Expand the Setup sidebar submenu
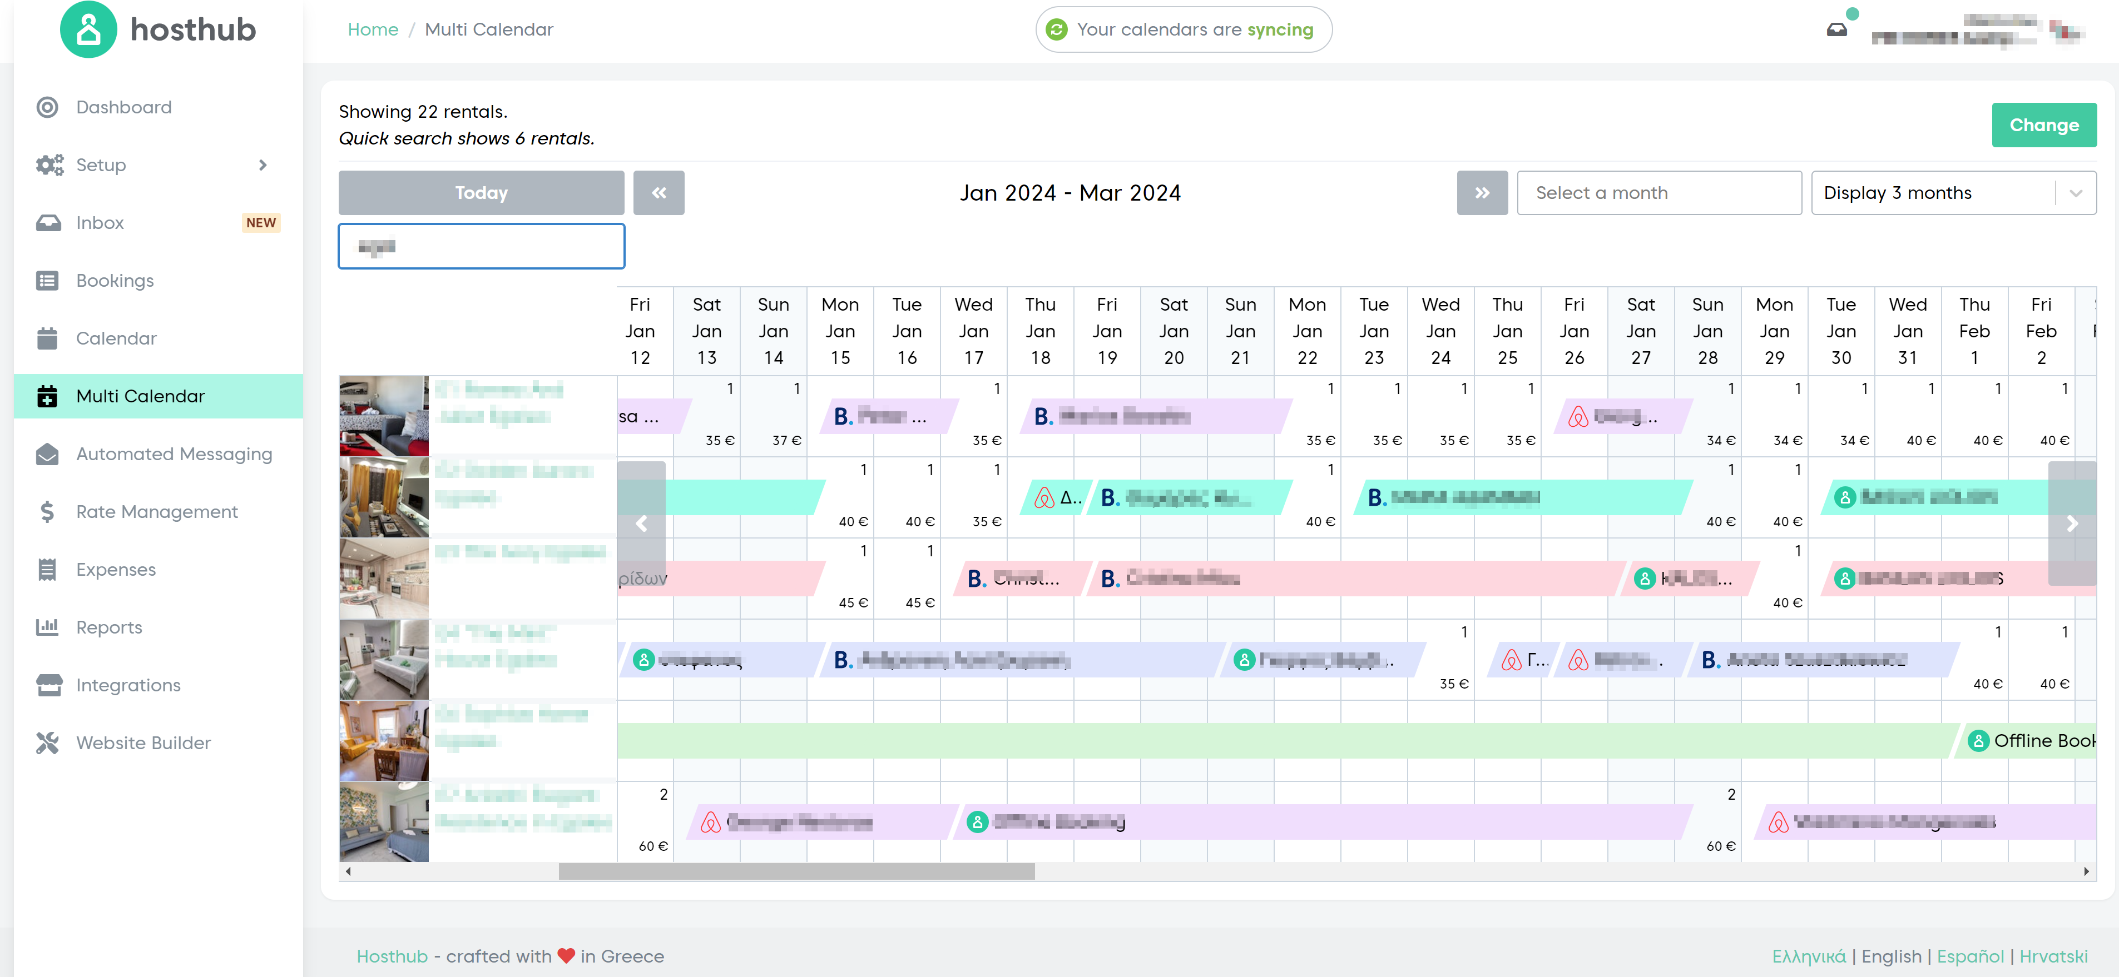The height and width of the screenshot is (977, 2119). (263, 165)
